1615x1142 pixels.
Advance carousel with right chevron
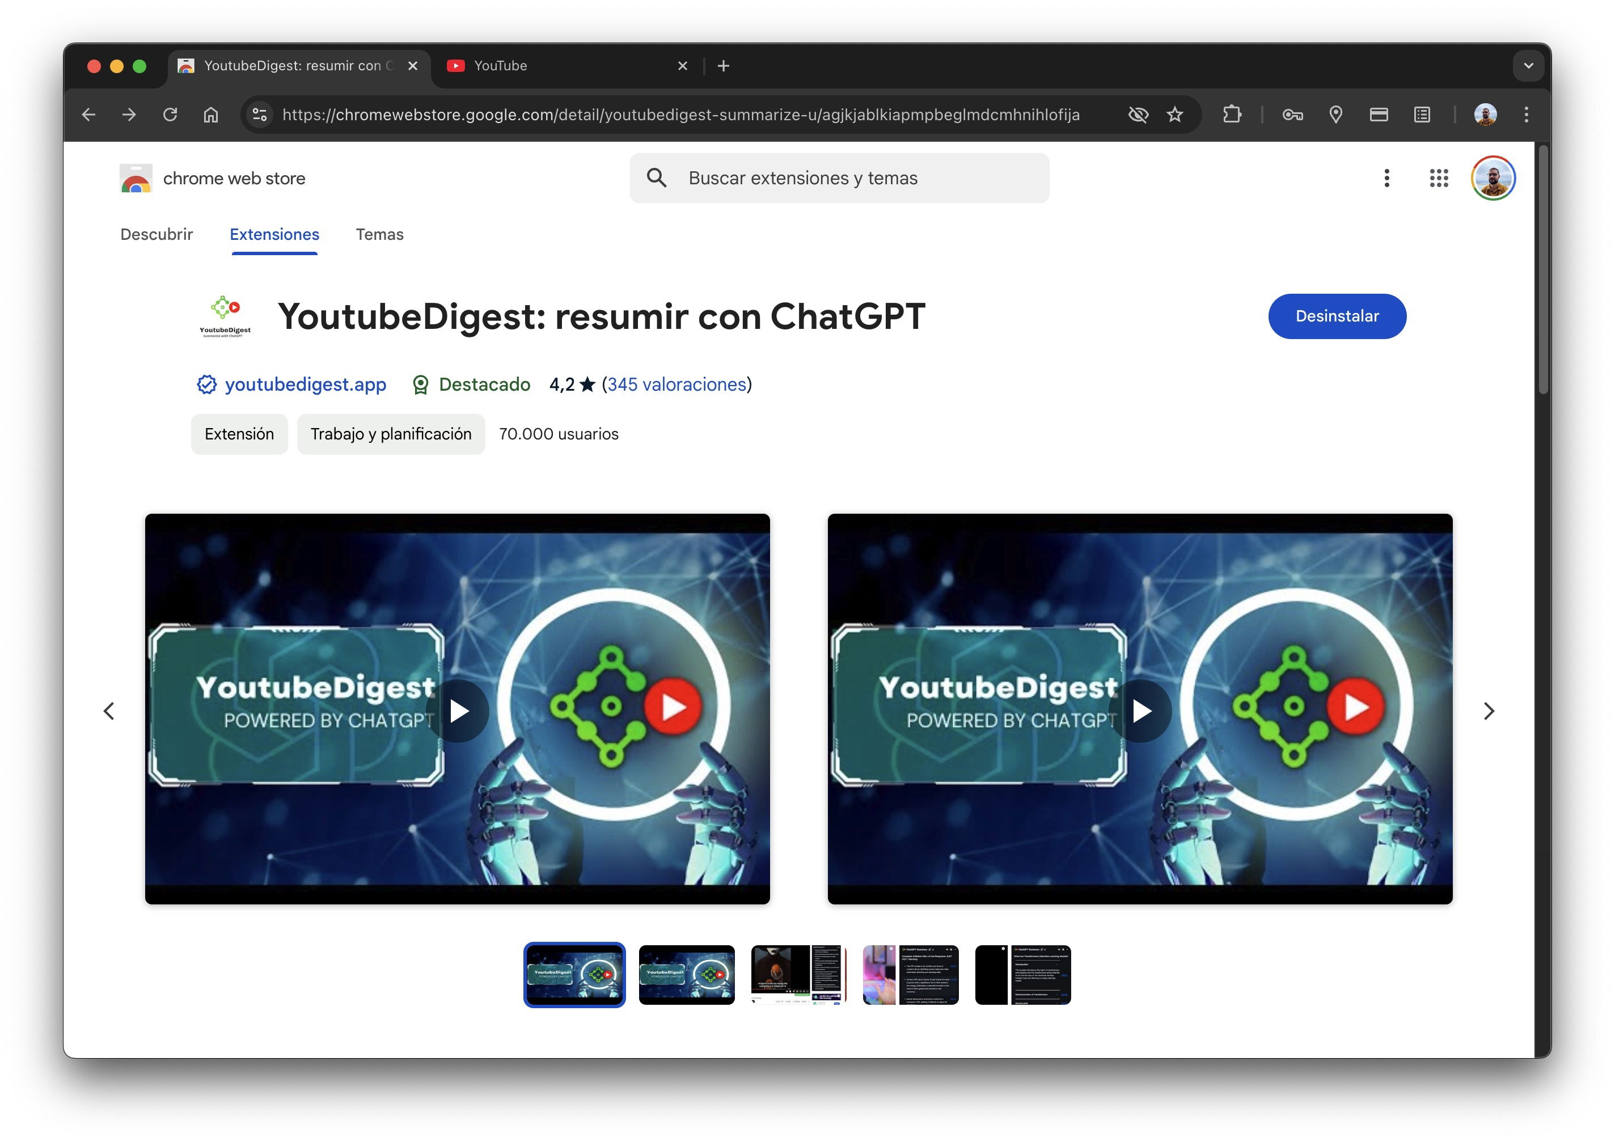pos(1489,711)
